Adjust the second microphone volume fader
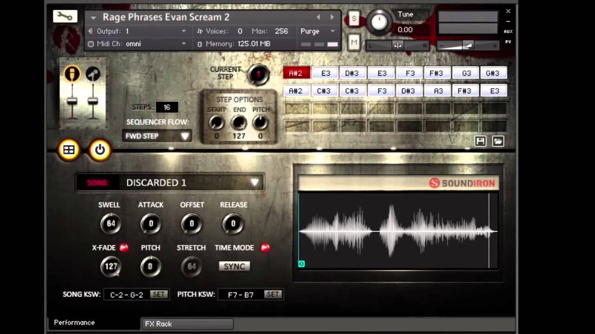 93,101
